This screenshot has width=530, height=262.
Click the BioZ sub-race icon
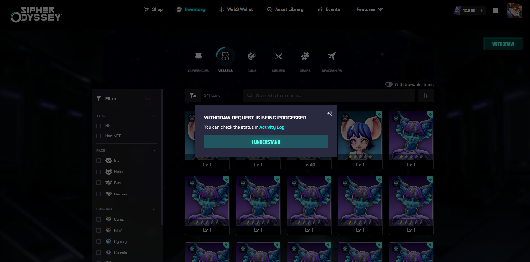pyautogui.click(x=109, y=230)
